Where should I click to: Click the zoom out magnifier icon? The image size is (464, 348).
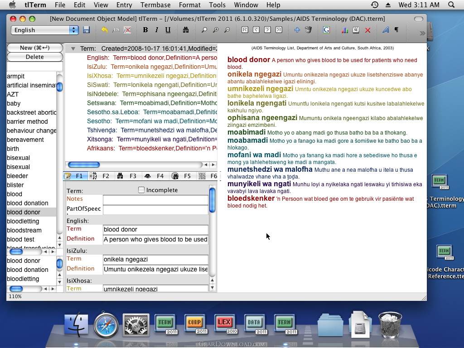227,30
